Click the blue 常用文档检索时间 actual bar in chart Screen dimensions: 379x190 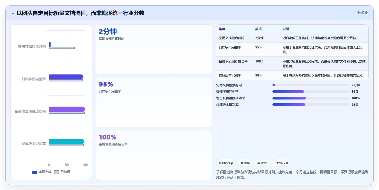click(x=49, y=44)
